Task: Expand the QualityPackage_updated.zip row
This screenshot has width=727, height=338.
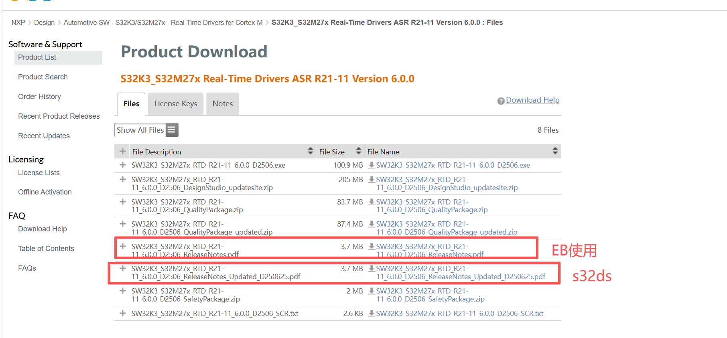Action: [123, 224]
